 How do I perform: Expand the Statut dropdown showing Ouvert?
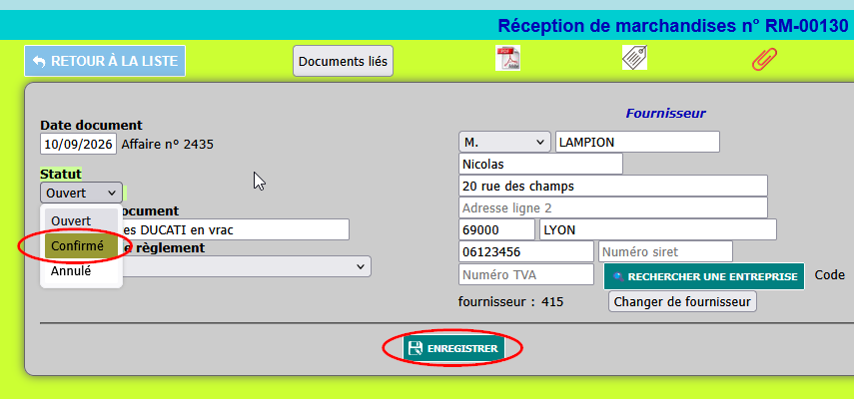pyautogui.click(x=81, y=193)
